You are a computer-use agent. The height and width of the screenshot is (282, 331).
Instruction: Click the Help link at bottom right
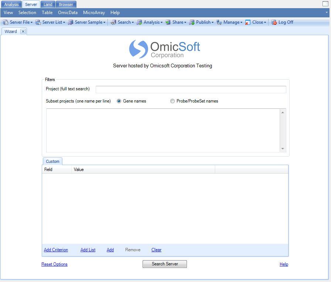284,264
